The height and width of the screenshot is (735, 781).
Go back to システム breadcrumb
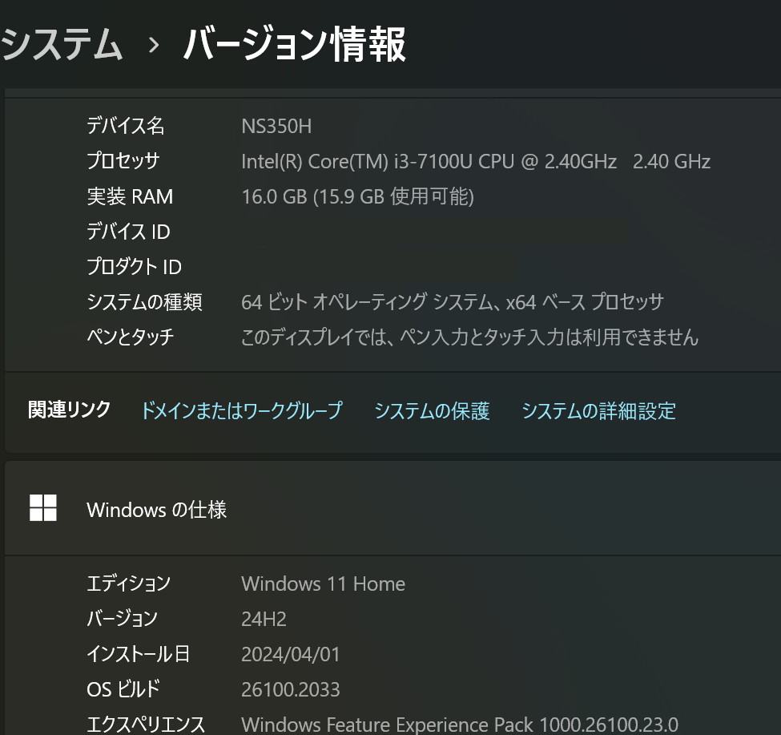coord(61,44)
